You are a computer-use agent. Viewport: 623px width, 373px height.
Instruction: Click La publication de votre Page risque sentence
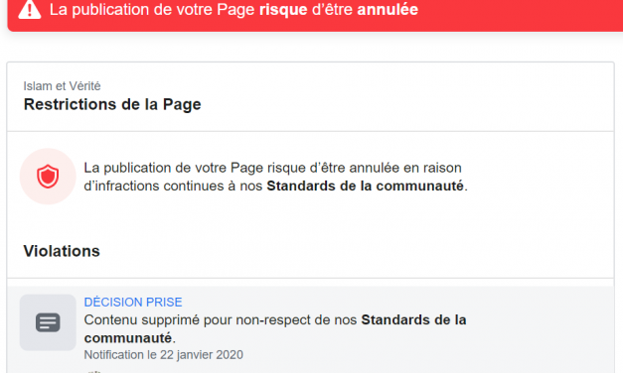click(272, 168)
